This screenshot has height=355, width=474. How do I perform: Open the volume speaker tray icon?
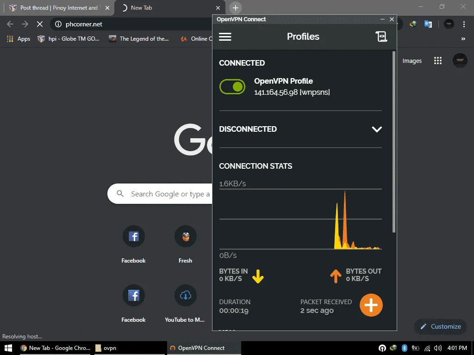pyautogui.click(x=437, y=348)
